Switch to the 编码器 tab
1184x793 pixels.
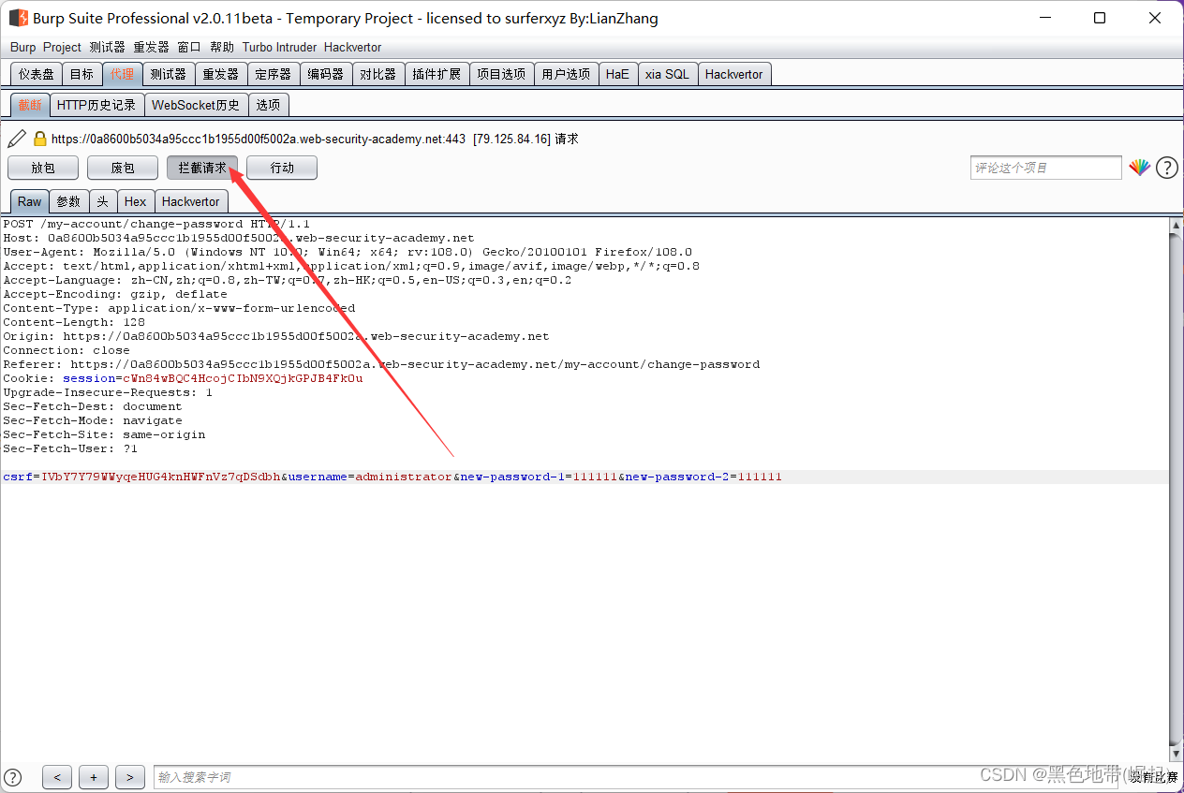[326, 74]
